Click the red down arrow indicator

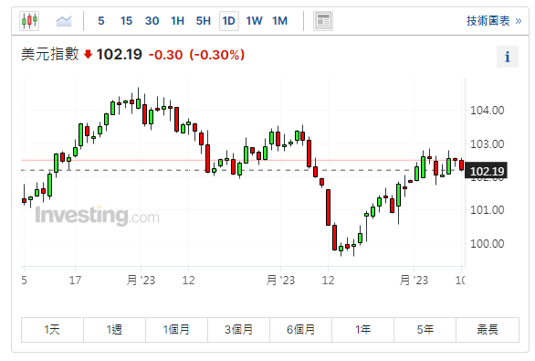[x=88, y=54]
